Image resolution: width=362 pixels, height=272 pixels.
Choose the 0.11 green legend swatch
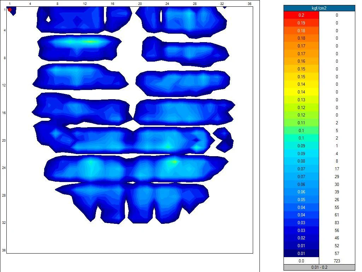[301, 123]
